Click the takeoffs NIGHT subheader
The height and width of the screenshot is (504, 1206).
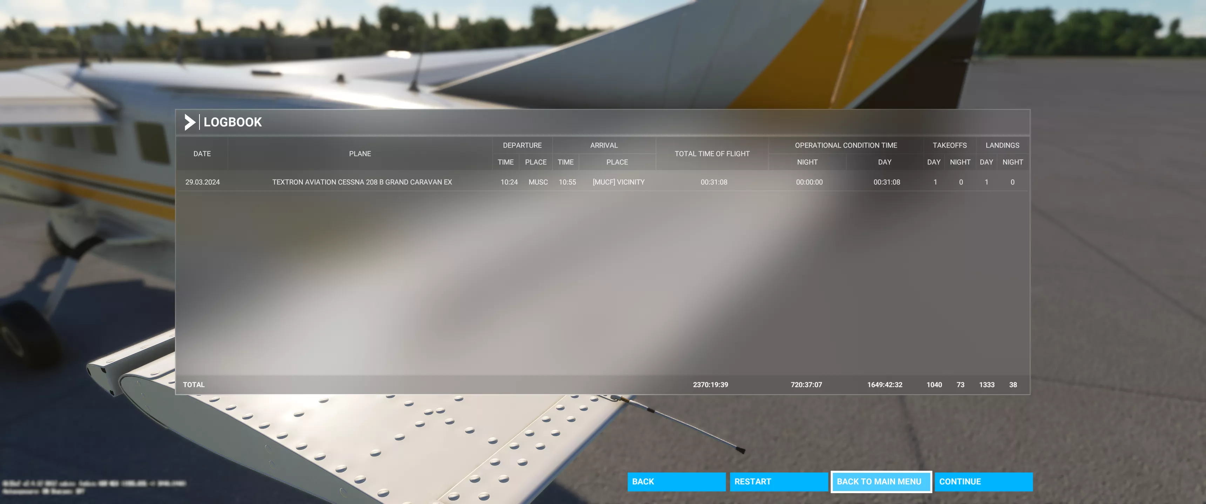(960, 162)
